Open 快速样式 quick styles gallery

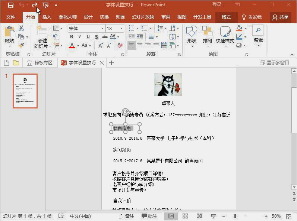[x=225, y=36]
